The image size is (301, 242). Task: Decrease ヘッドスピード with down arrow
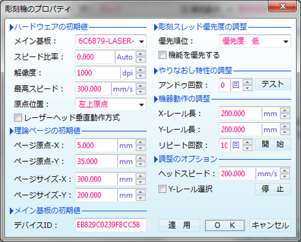point(285,176)
